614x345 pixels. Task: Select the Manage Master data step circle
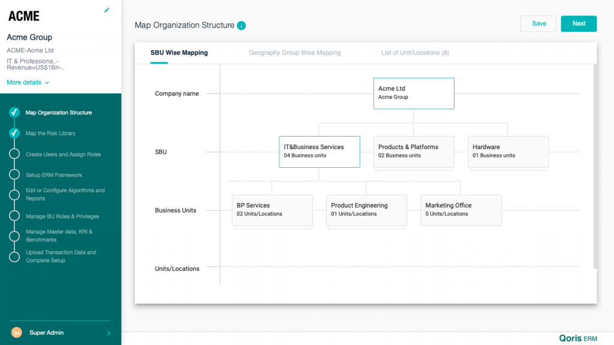coord(14,236)
